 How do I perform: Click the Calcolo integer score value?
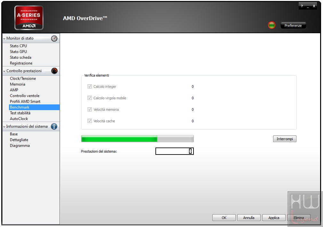pyautogui.click(x=193, y=87)
